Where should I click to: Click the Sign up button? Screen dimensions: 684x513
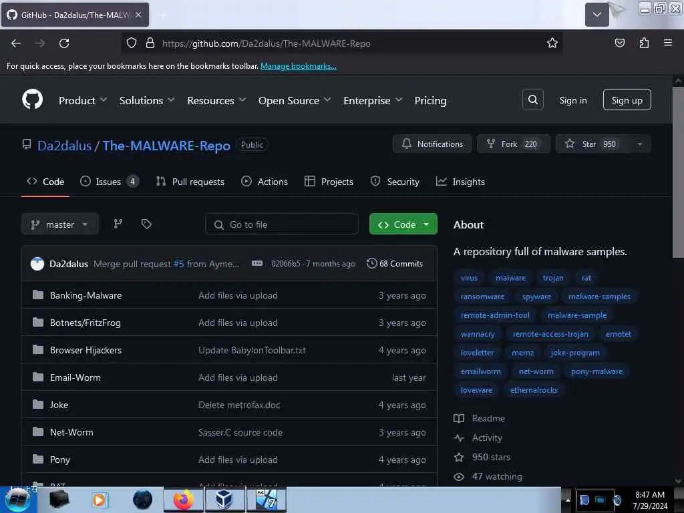pyautogui.click(x=627, y=100)
